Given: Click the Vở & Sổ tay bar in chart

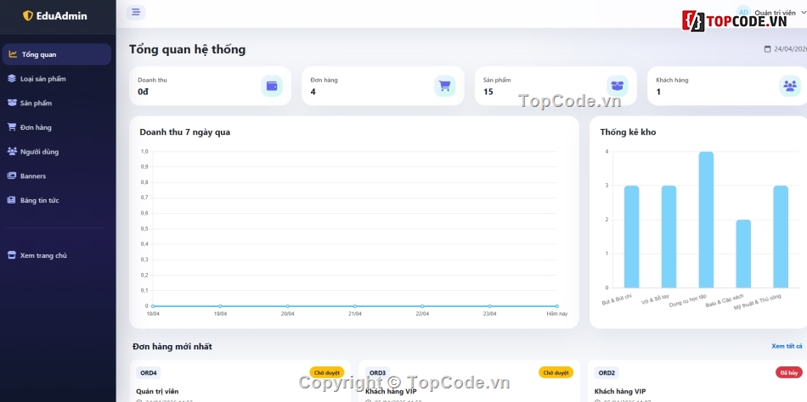Looking at the screenshot, I should pyautogui.click(x=669, y=237).
